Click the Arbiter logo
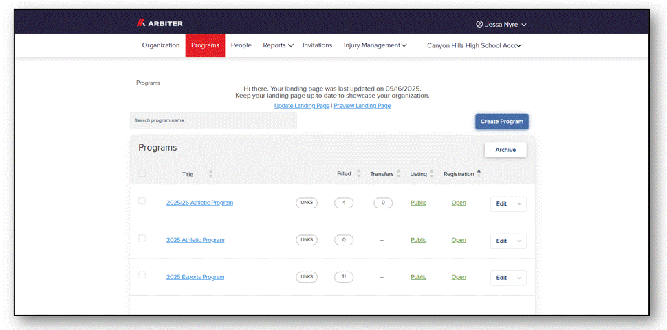This screenshot has width=667, height=330. pyautogui.click(x=160, y=23)
